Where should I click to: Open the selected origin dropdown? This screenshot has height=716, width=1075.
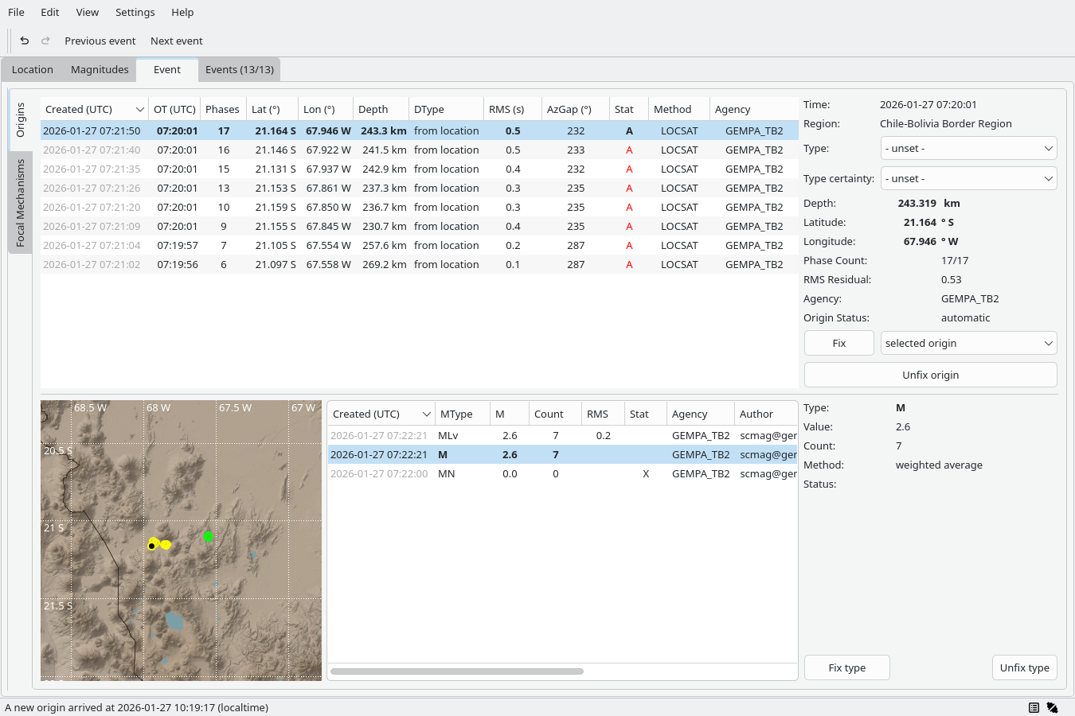[968, 343]
